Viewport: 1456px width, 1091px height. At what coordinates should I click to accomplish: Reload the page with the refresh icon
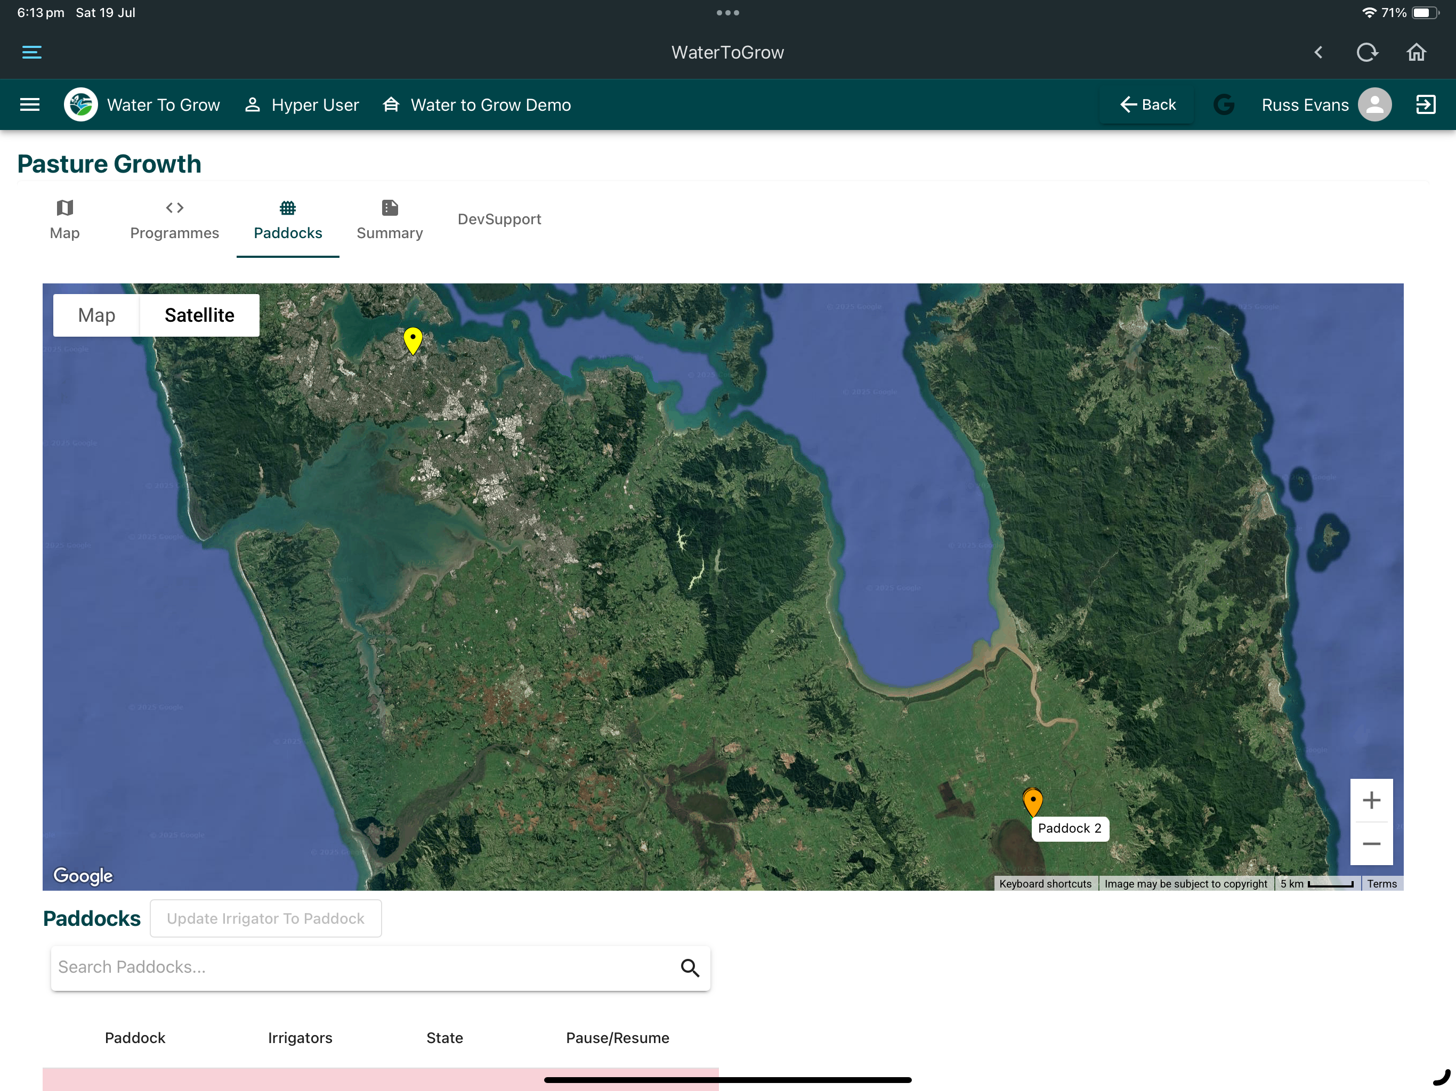[1367, 52]
